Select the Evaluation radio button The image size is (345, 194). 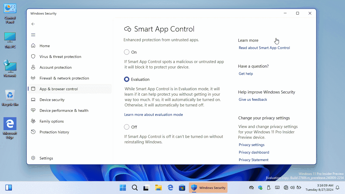127,79
